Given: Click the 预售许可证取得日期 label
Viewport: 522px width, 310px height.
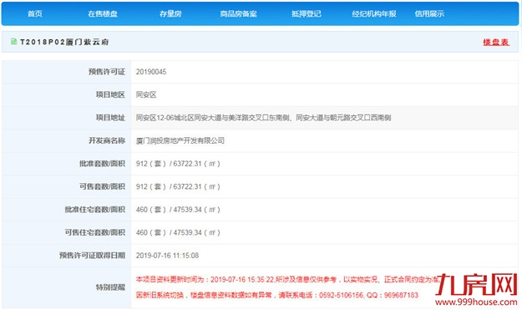Looking at the screenshot, I should pos(92,256).
